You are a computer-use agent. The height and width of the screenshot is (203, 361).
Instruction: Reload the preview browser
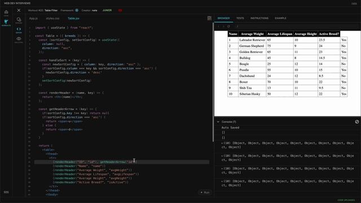tap(228, 27)
